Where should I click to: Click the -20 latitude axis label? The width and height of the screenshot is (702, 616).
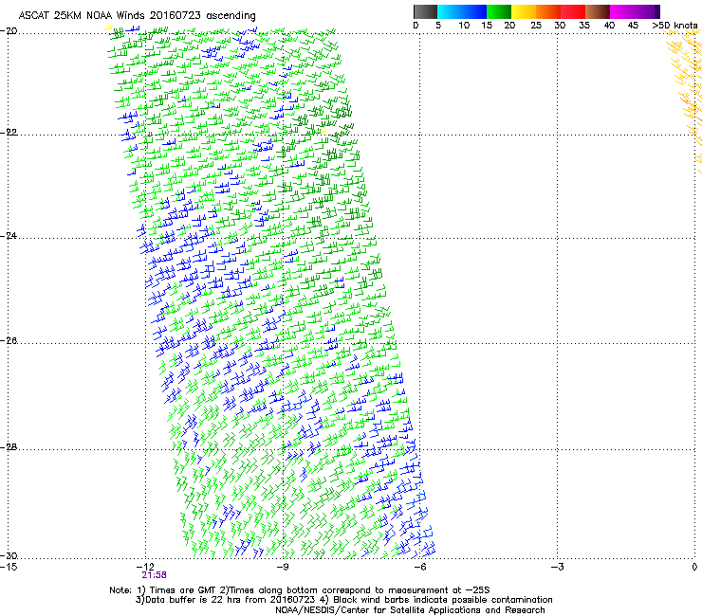[9, 31]
